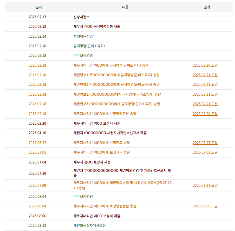Open 2025.02.21 도달 link for 채권번호7 row
The image size is (235, 231).
205,104
